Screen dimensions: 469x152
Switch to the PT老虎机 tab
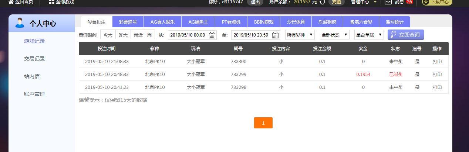click(231, 22)
